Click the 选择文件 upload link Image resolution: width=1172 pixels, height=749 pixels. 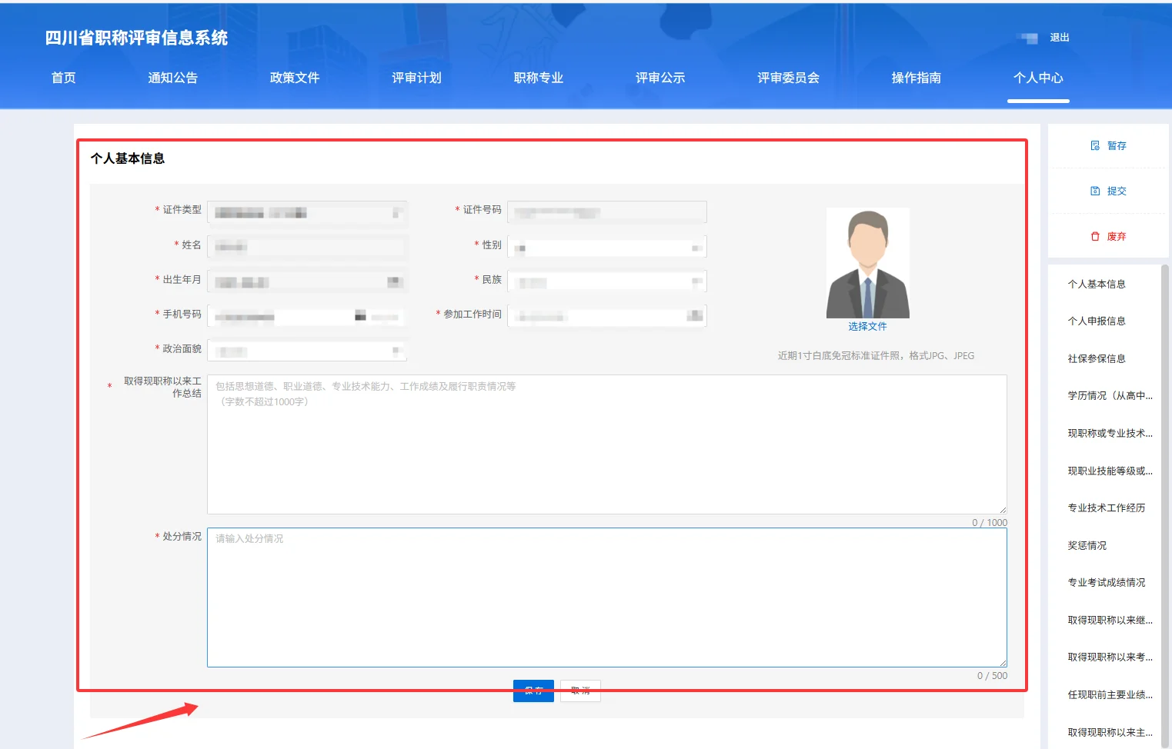tap(868, 326)
